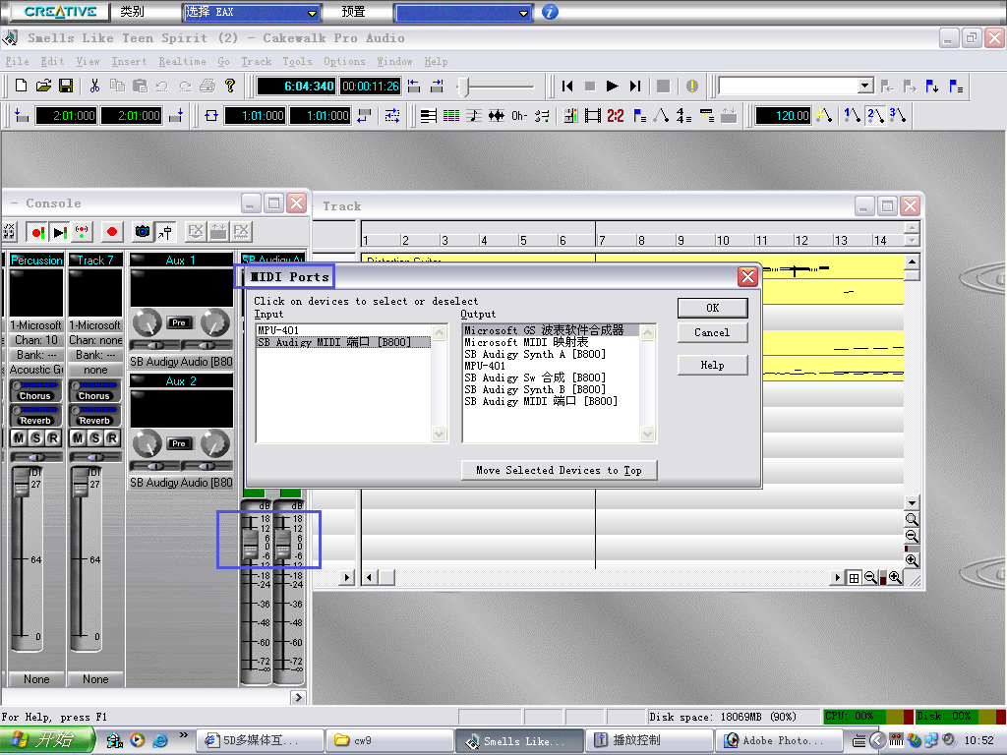Open the Staff view note icon

(474, 116)
